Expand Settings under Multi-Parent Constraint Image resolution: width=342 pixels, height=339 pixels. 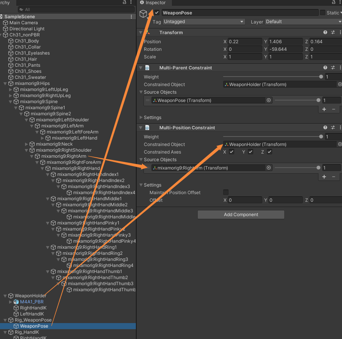(141, 117)
